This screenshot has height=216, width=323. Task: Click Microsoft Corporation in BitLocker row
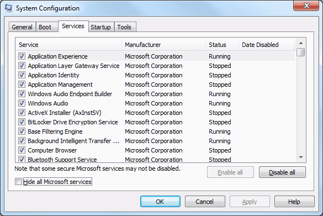pos(153,122)
